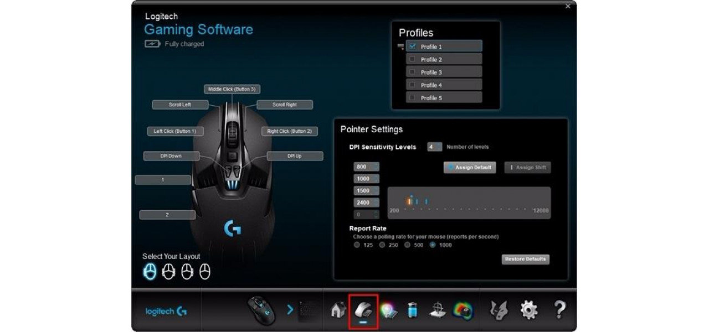Click the "Gaming Software" title text
The height and width of the screenshot is (332, 709).
[199, 29]
